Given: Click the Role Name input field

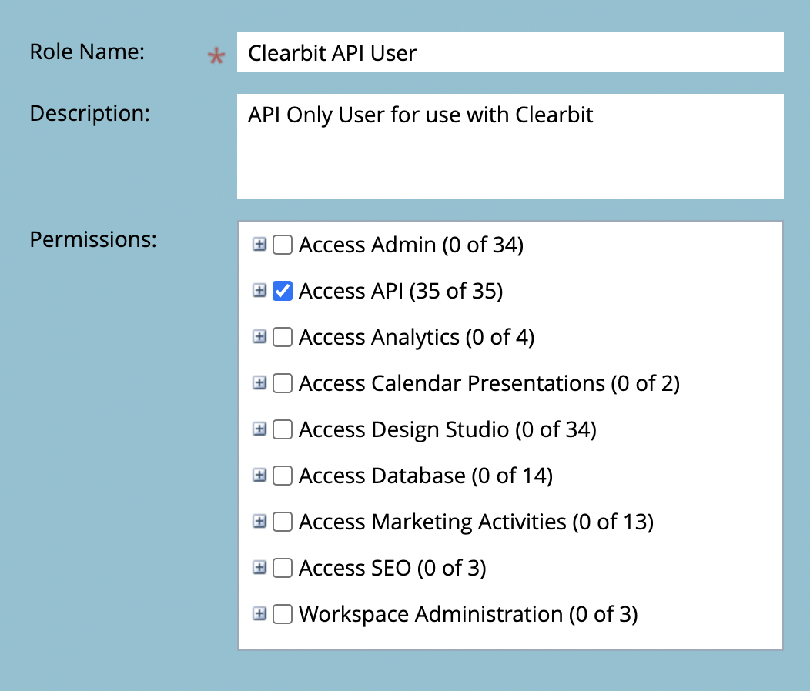Looking at the screenshot, I should 510,52.
